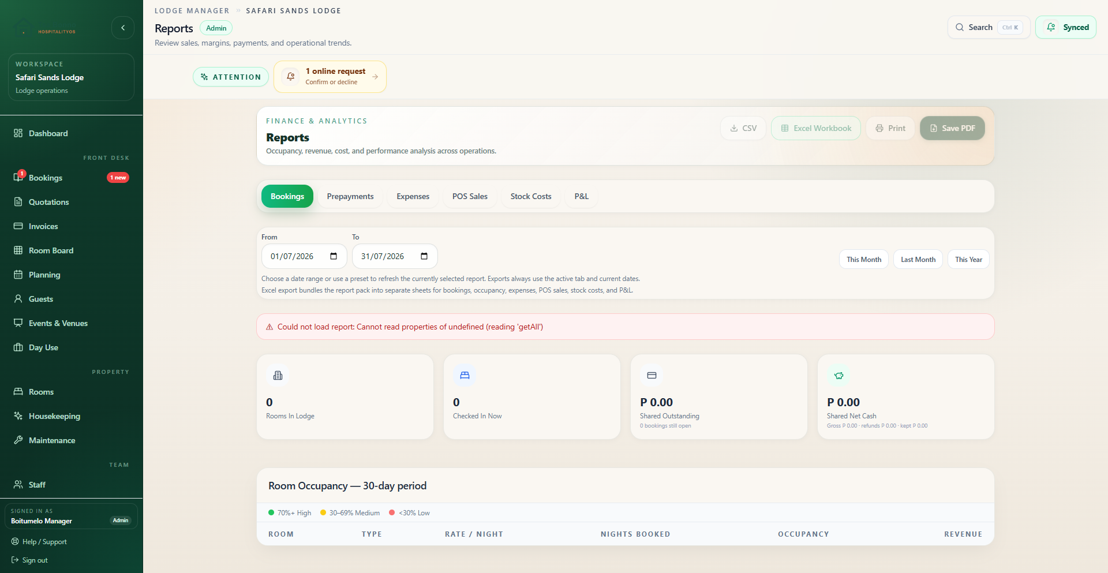The width and height of the screenshot is (1108, 573).
Task: Click the Staff people icon
Action: [x=18, y=485]
